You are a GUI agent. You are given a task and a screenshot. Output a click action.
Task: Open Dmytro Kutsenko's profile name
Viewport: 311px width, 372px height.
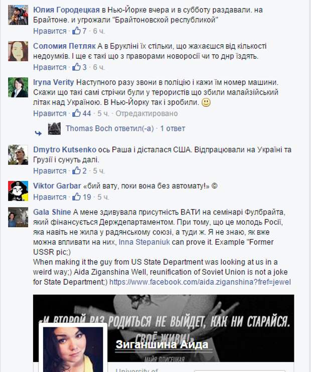(x=65, y=150)
